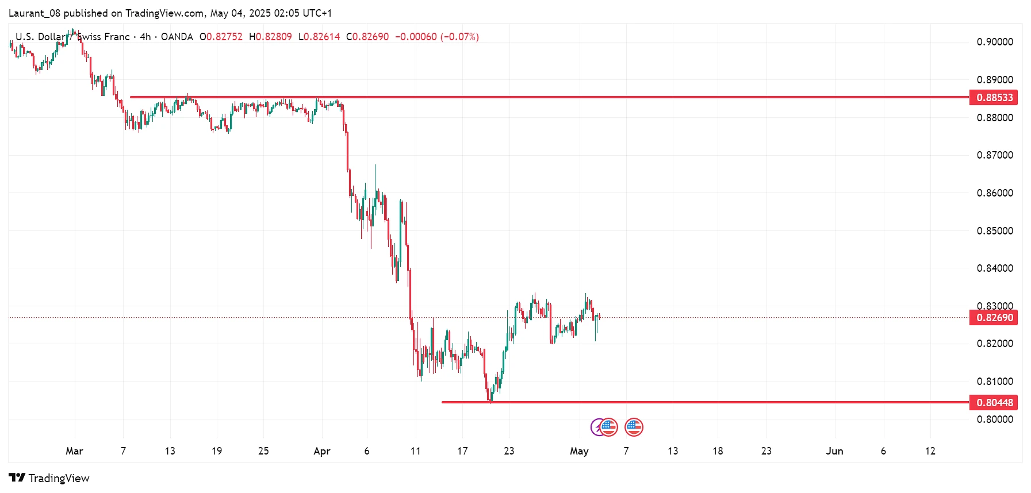Click the TradingView.com text in the header
This screenshot has width=1031, height=493.
[x=164, y=13]
